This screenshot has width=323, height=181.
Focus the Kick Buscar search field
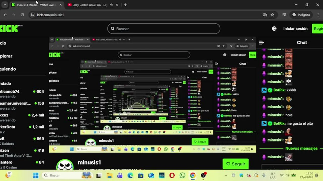click(x=164, y=29)
